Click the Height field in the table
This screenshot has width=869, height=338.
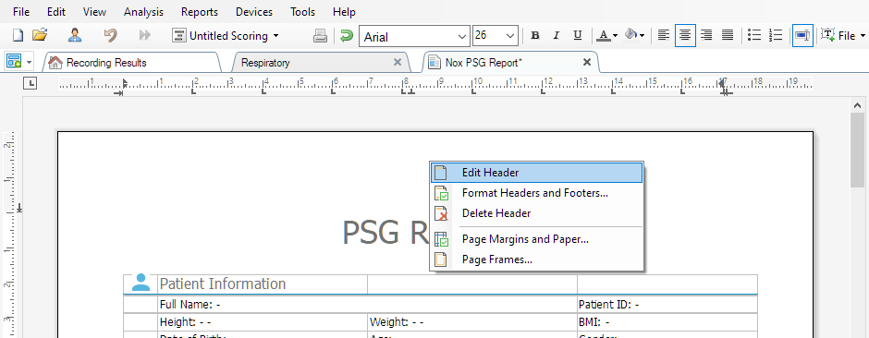(186, 322)
